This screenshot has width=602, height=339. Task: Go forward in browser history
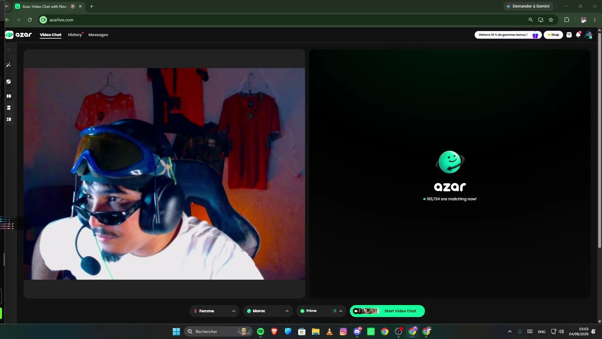pyautogui.click(x=18, y=20)
